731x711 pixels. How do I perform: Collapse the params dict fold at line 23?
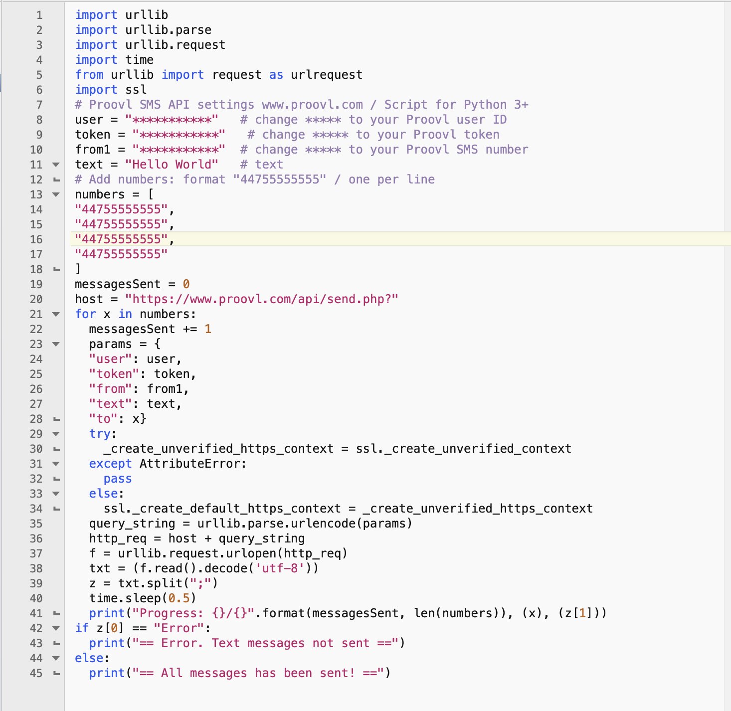coord(56,344)
